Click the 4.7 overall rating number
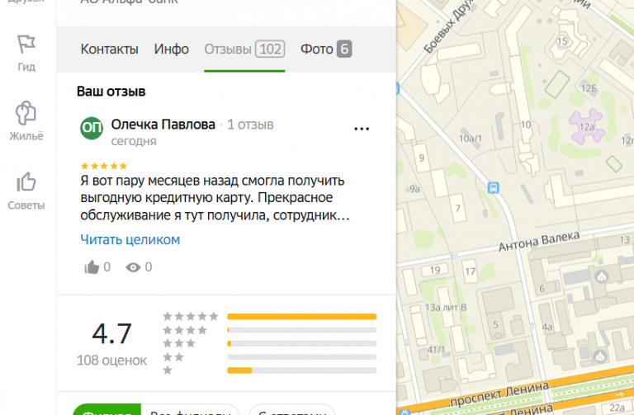Screen dimensions: 634x415 111,334
